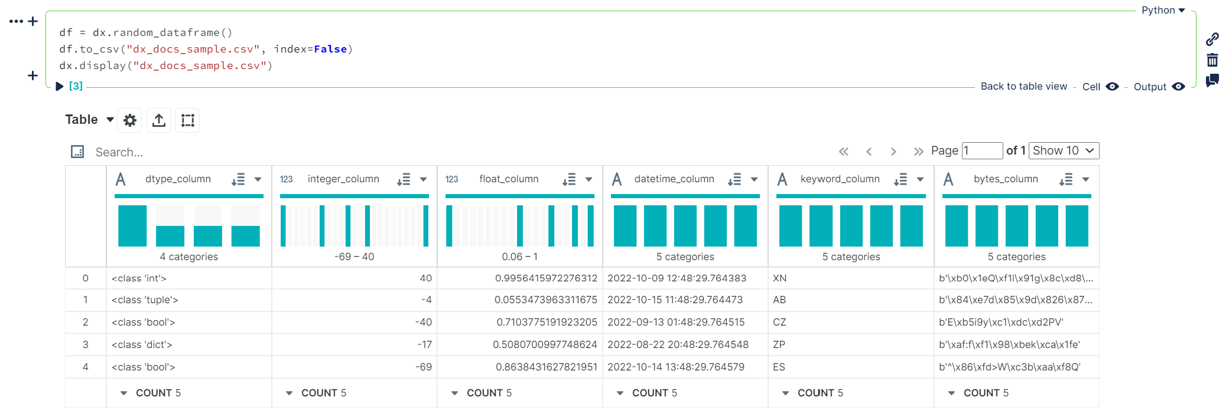Open the Python language selector
Image resolution: width=1229 pixels, height=420 pixels.
point(1163,10)
